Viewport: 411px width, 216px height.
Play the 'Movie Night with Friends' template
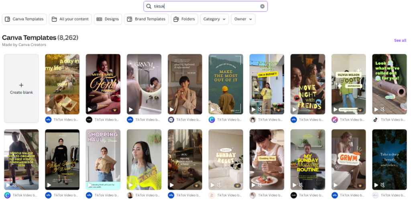click(x=294, y=109)
